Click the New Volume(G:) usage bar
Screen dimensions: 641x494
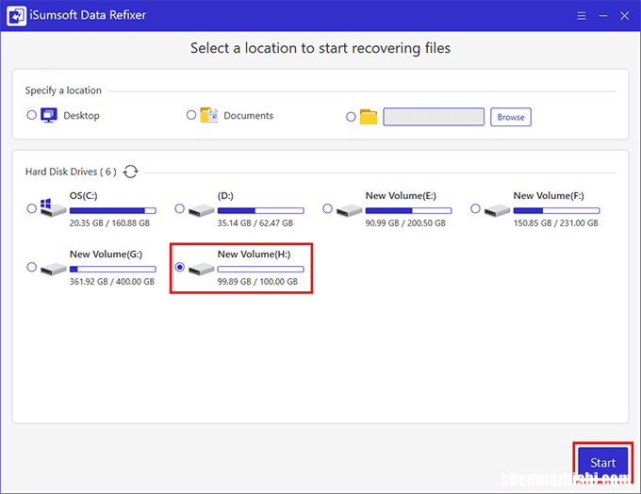pos(113,269)
